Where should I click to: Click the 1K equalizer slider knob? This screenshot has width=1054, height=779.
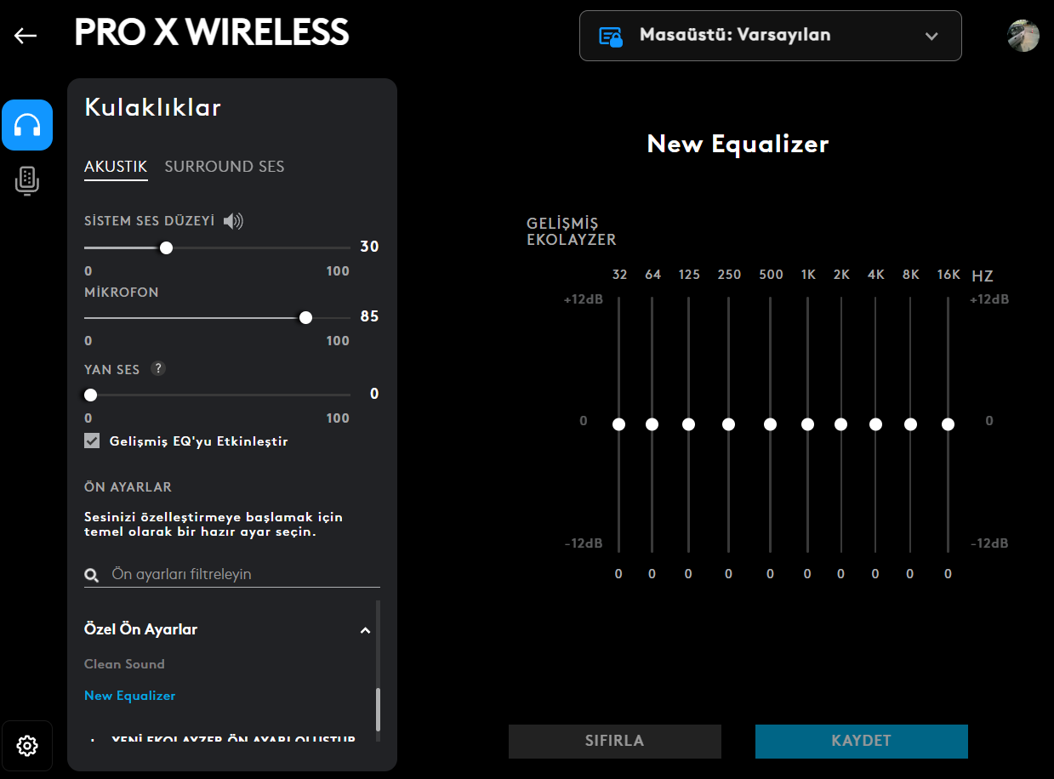click(x=807, y=424)
